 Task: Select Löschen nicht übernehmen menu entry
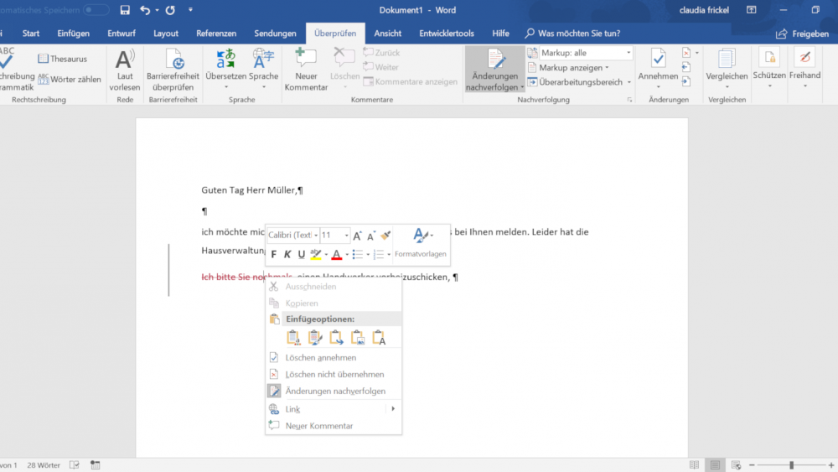click(x=334, y=374)
